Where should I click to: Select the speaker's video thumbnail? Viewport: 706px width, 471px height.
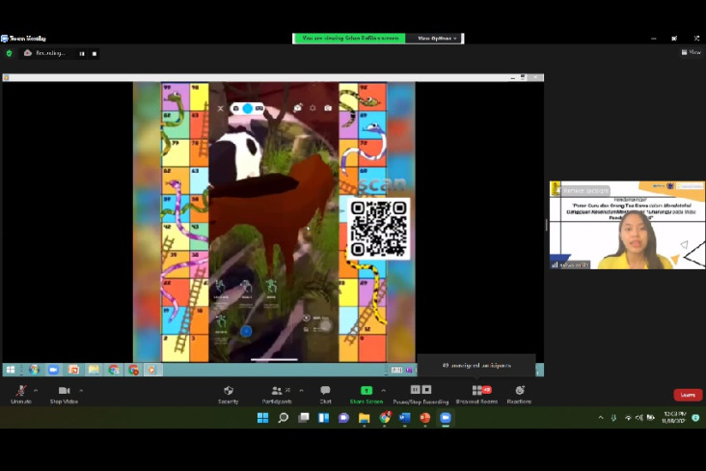627,225
